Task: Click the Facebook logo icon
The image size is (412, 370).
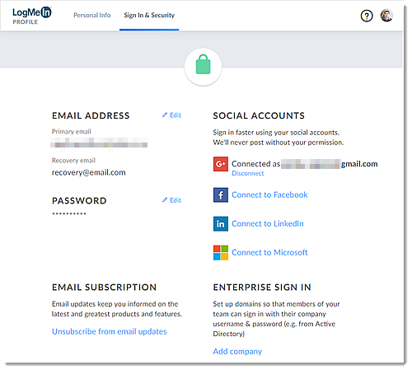Action: 221,195
